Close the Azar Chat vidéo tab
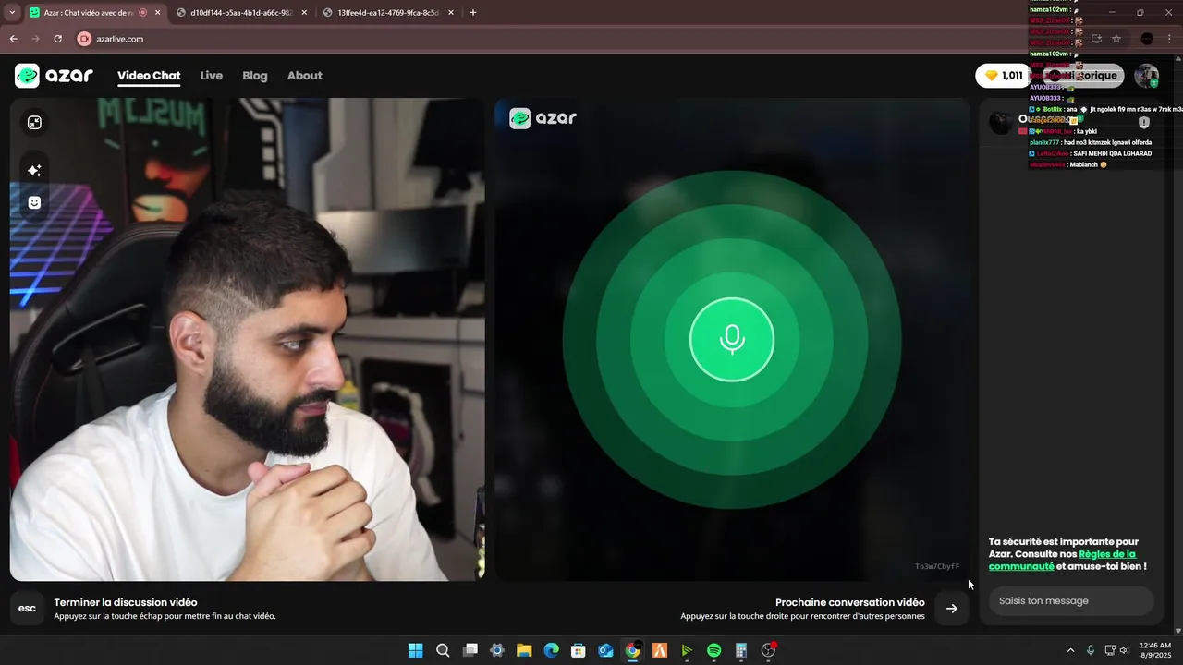1183x665 pixels. click(x=157, y=13)
